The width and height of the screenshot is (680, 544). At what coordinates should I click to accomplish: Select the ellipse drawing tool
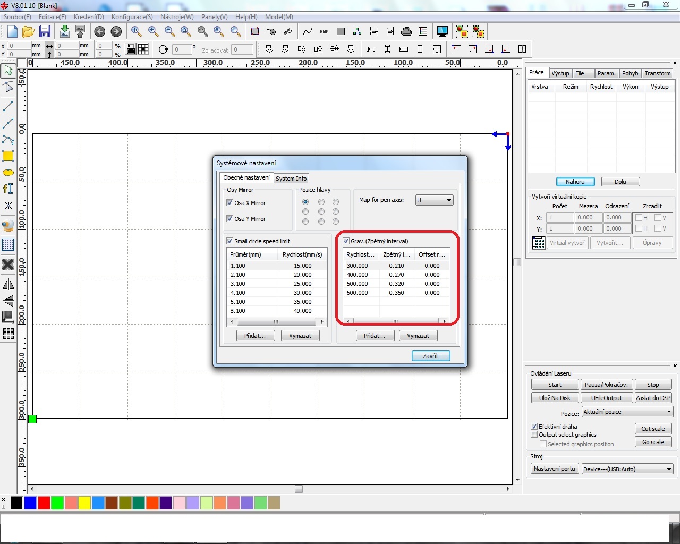8,173
